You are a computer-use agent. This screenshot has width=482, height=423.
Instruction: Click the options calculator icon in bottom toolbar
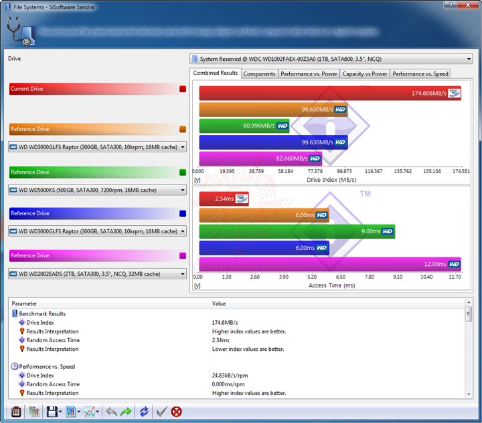coord(16,412)
